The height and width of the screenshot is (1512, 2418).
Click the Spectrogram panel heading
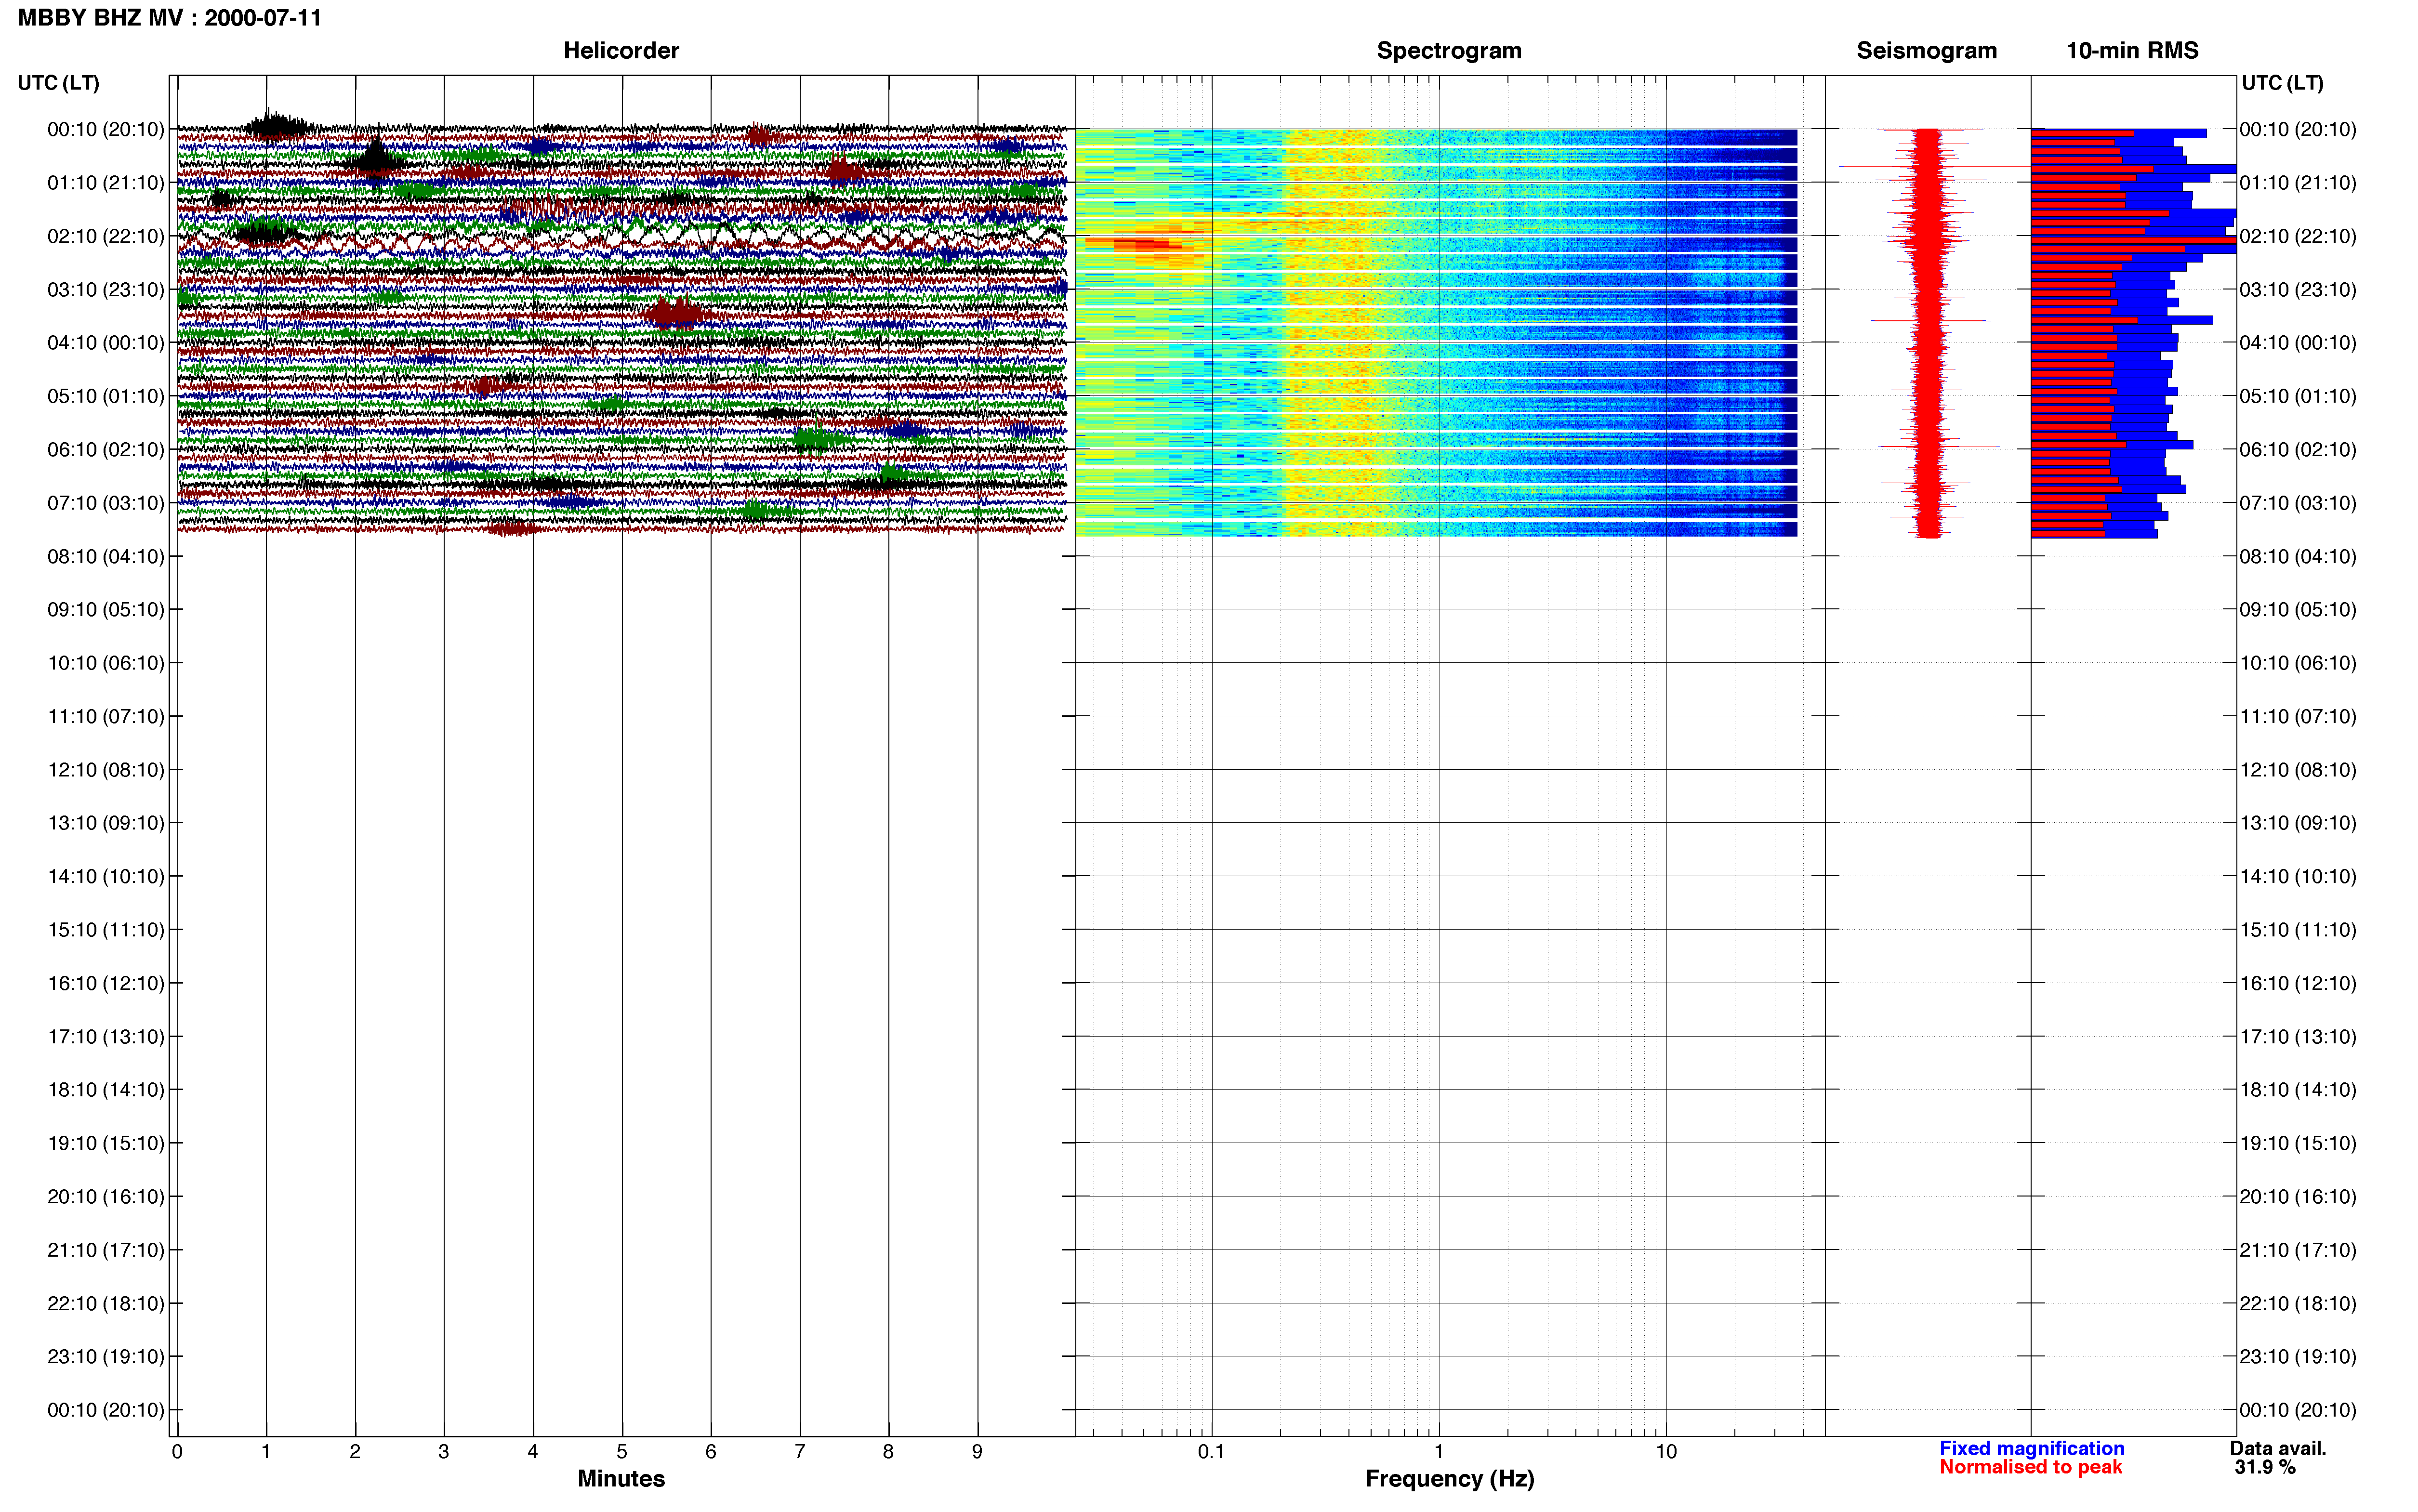[x=1449, y=50]
